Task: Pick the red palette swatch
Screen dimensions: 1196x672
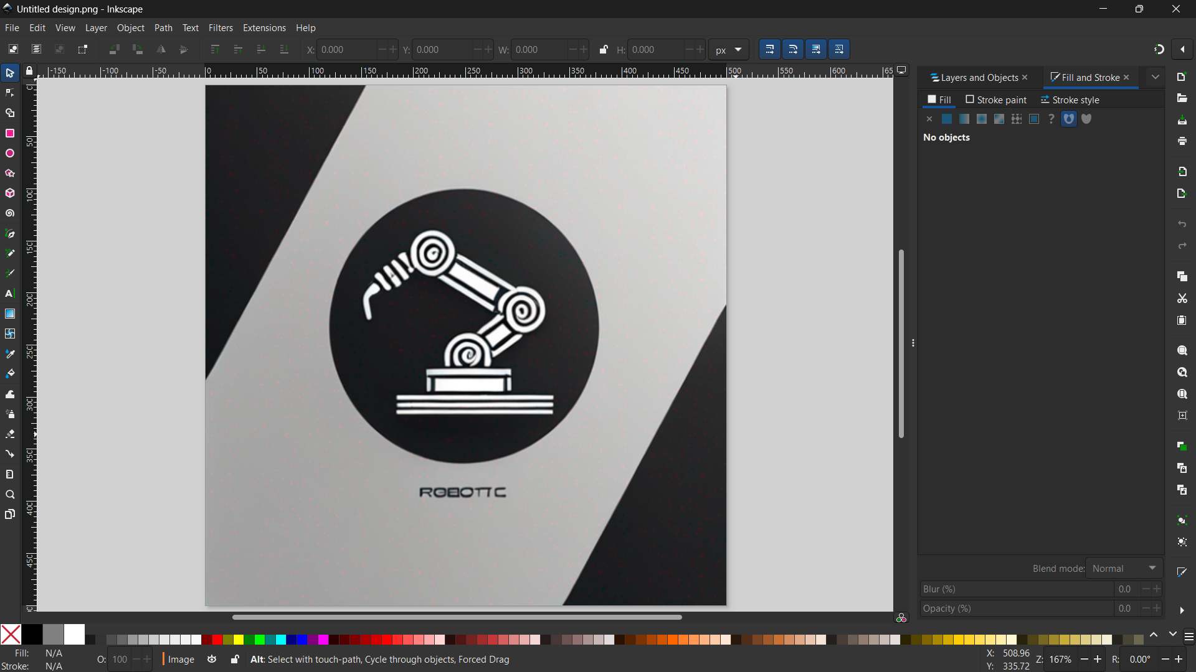Action: (217, 640)
